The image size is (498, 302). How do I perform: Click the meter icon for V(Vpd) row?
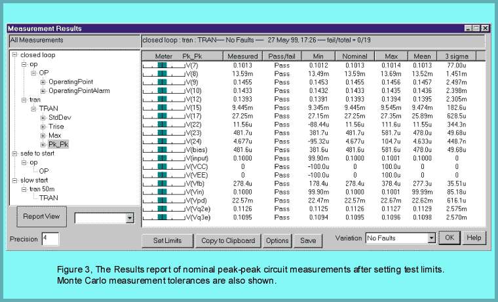(x=161, y=200)
